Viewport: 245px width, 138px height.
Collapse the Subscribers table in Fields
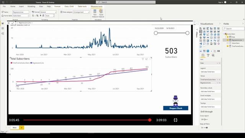[224, 34]
